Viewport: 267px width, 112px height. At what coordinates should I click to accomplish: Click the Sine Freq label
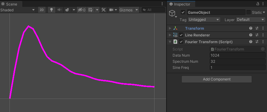pos(181,67)
